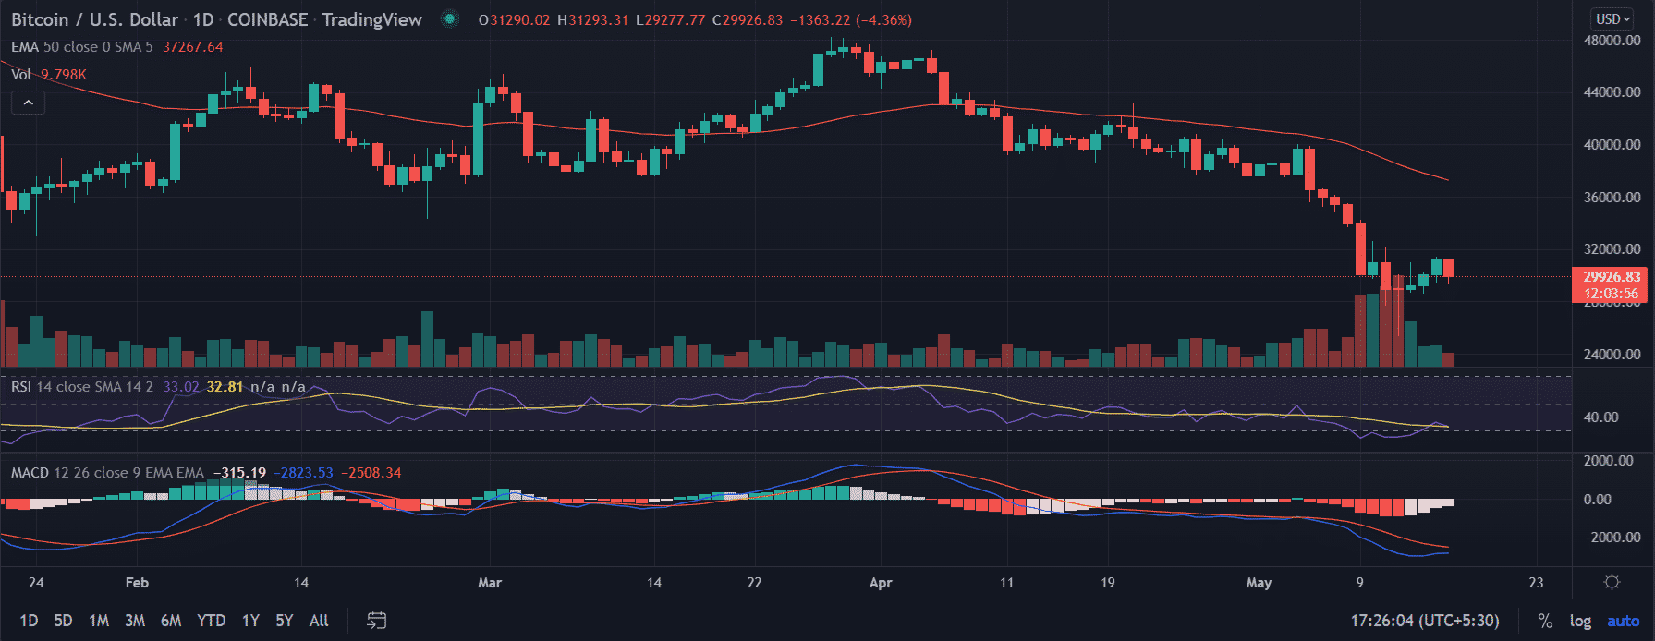Click the EMA 50 indicator legend
This screenshot has width=1655, height=641.
81,47
